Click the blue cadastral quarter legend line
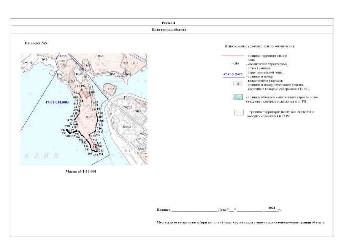The width and height of the screenshot is (344, 243). [x=233, y=77]
